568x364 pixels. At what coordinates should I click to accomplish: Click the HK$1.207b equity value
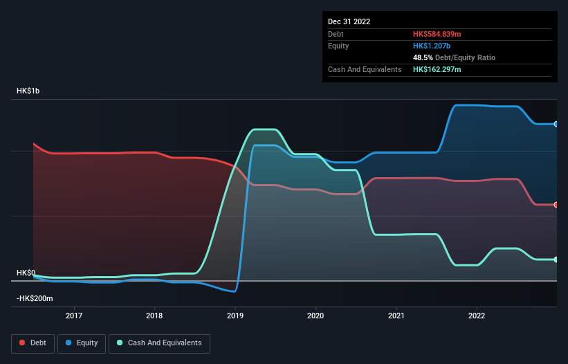pyautogui.click(x=432, y=46)
